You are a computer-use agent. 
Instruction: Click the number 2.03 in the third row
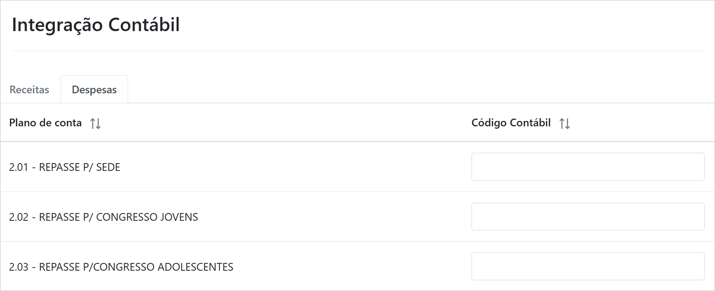click(19, 267)
